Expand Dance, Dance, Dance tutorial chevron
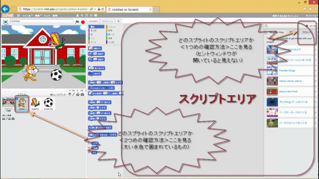 315,81
